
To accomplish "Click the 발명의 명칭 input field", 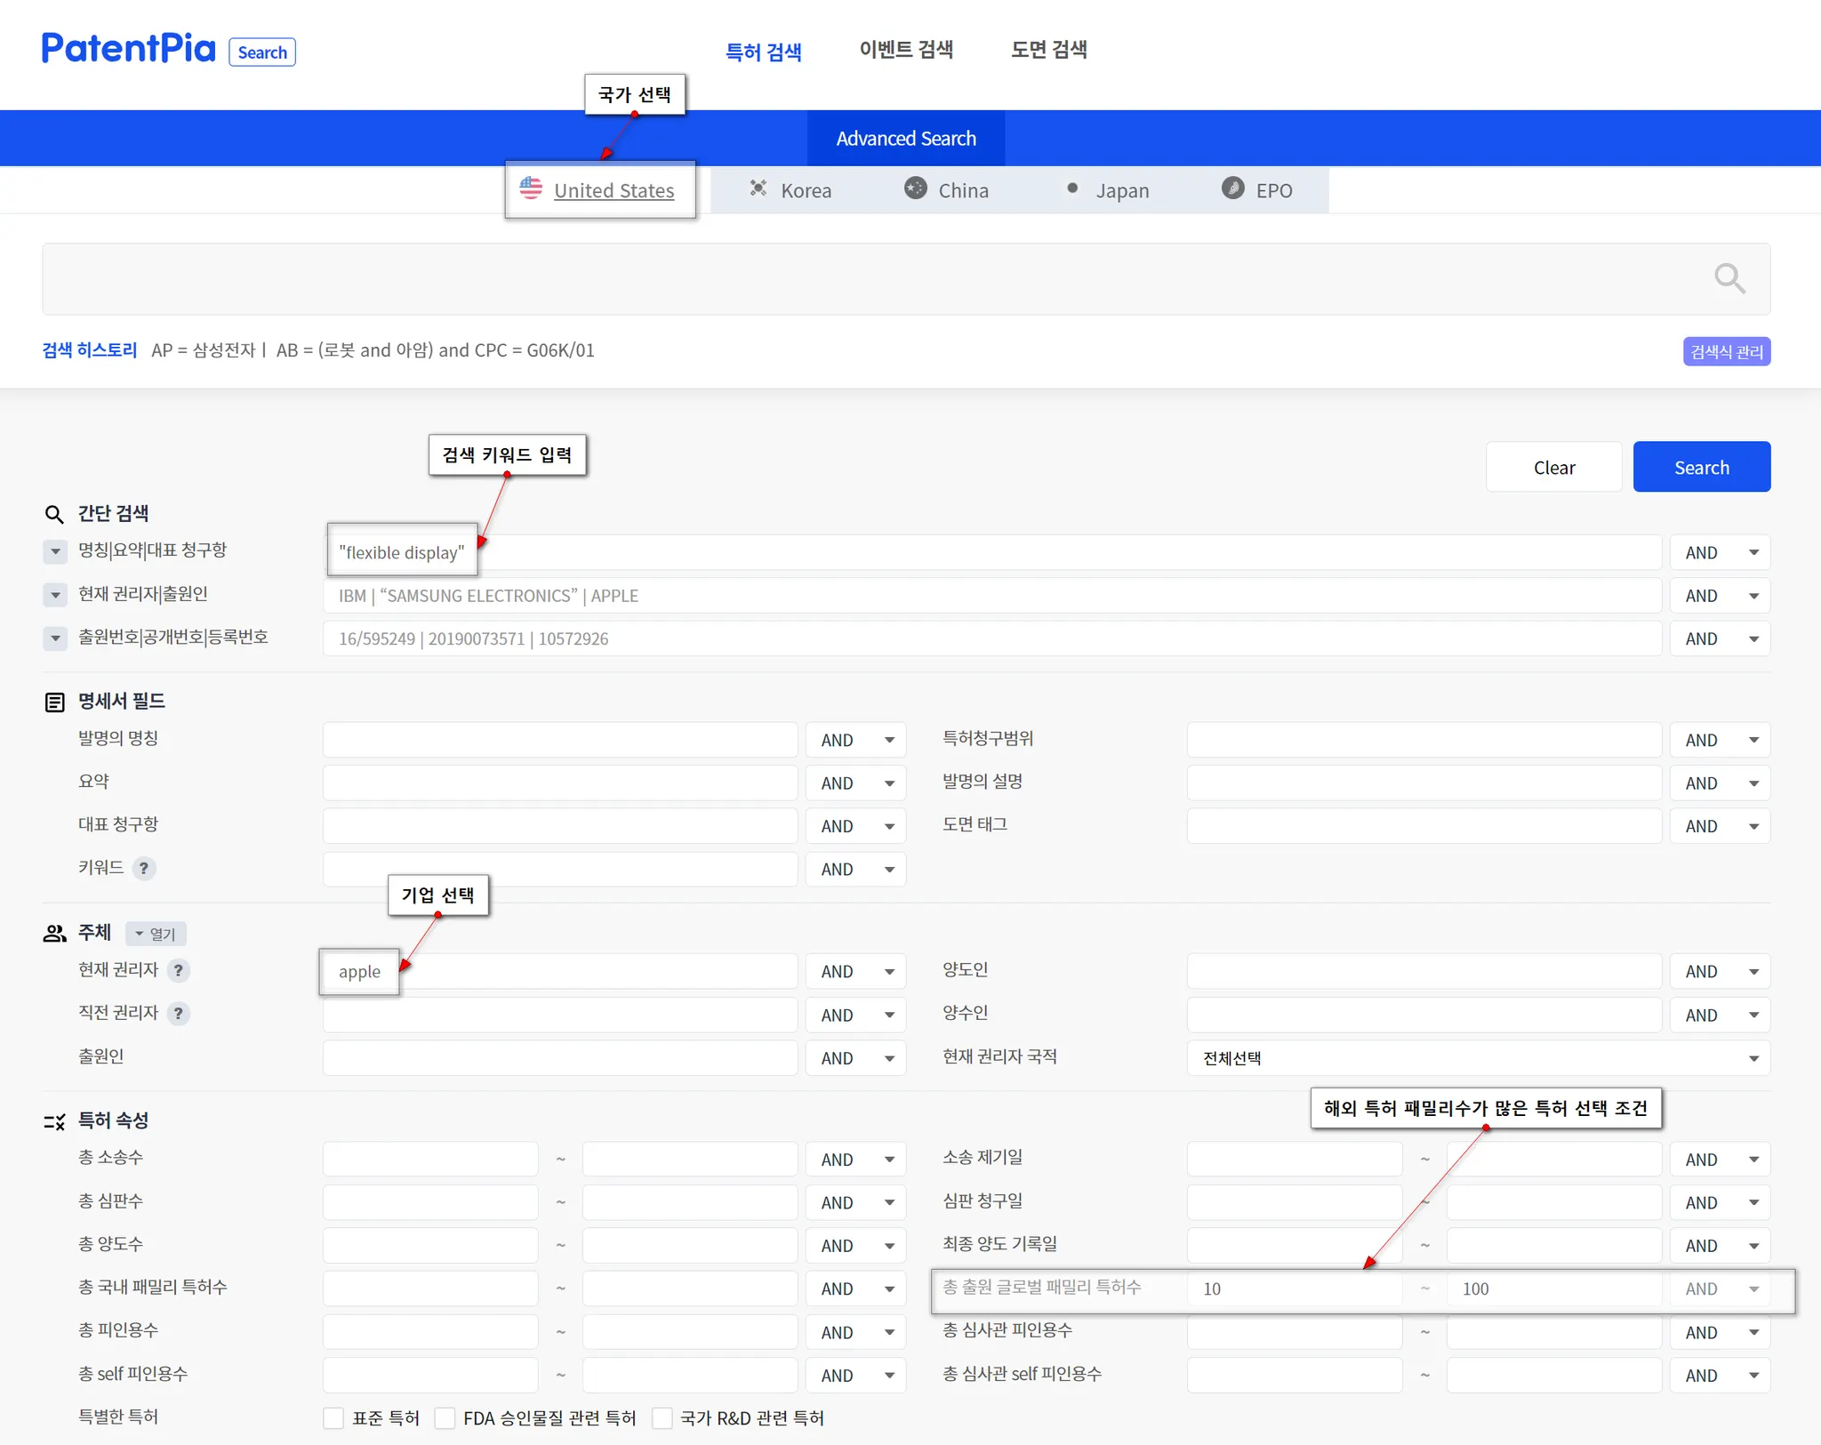I will 559,740.
